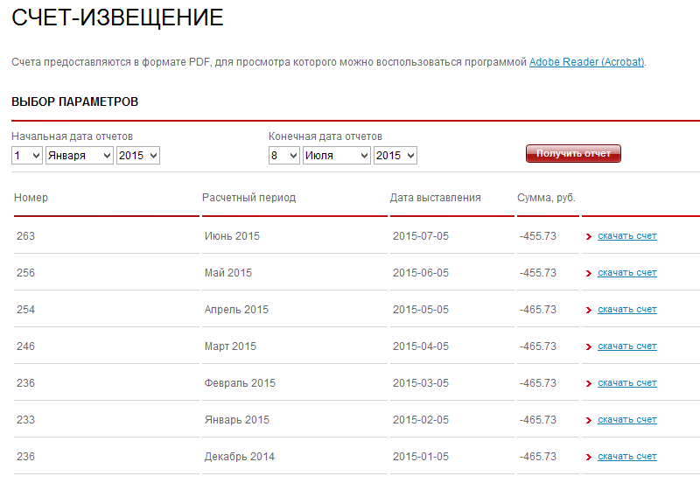
Task: Click red arrow icon in invoice 233 row
Action: pos(589,421)
